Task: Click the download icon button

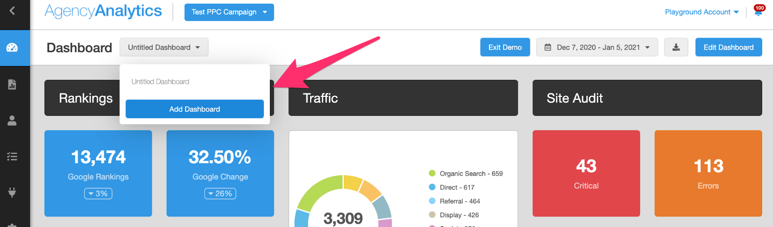Action: tap(676, 47)
